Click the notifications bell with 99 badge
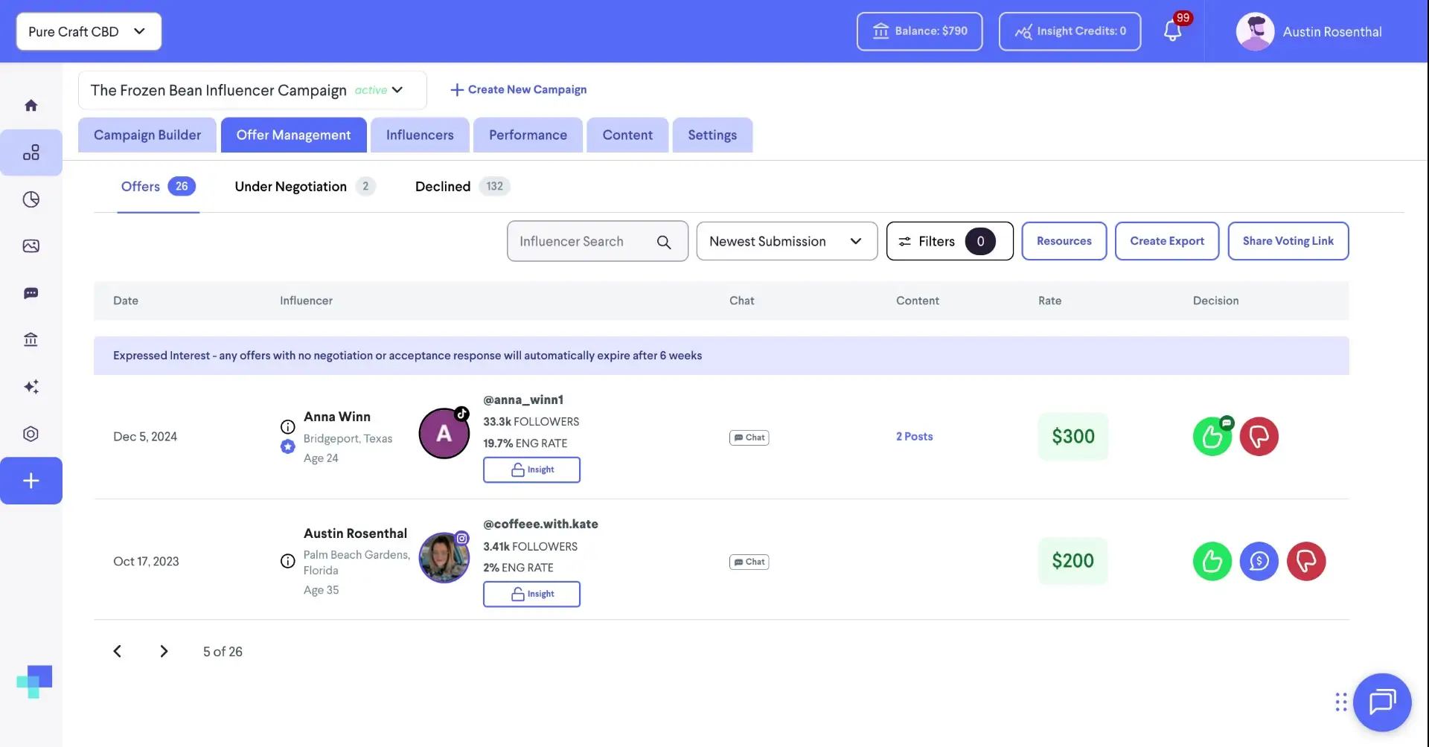 coord(1174,31)
